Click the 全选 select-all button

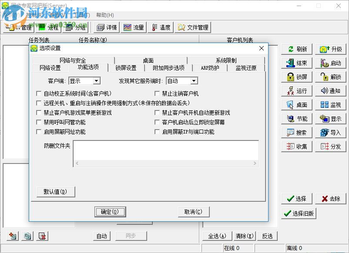[218, 236]
